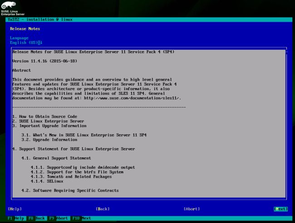
Task: Click the [Help] button
Action: click(15, 209)
